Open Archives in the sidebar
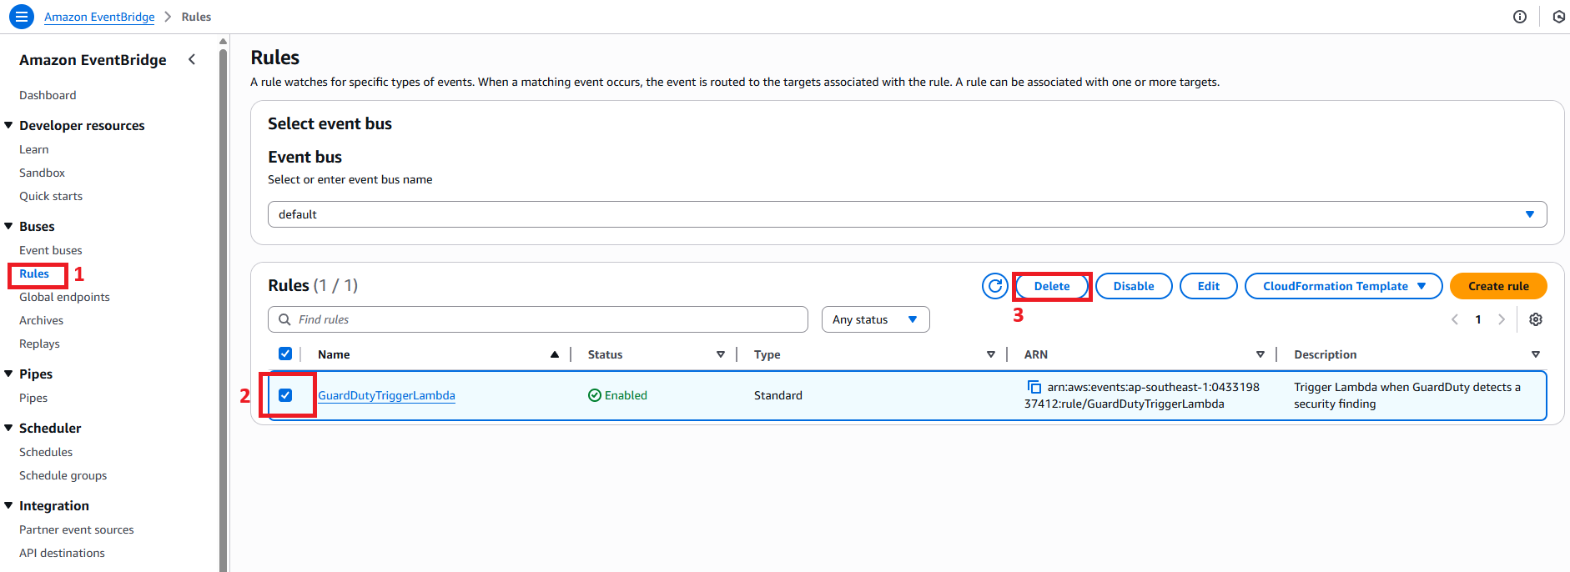Viewport: 1570px width, 572px height. (x=41, y=320)
